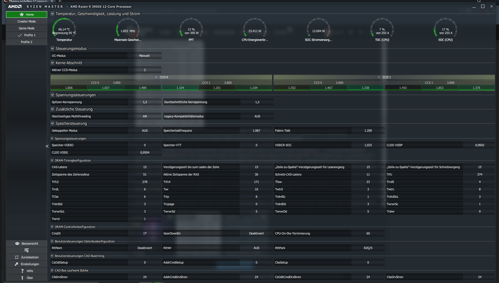Click the import/export icon below Basisansicht
499x283 pixels.
tap(27, 250)
